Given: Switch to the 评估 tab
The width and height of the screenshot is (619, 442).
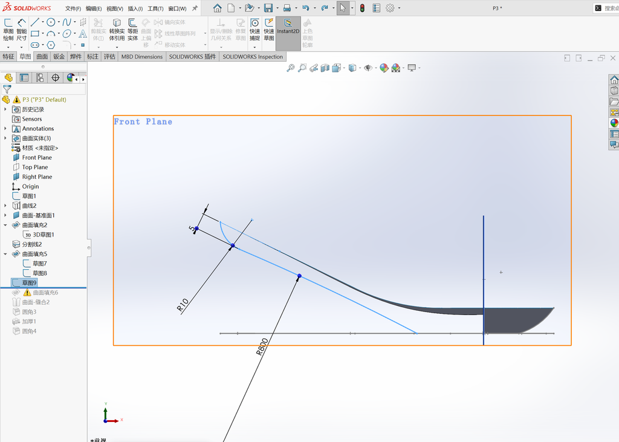Looking at the screenshot, I should pos(109,56).
